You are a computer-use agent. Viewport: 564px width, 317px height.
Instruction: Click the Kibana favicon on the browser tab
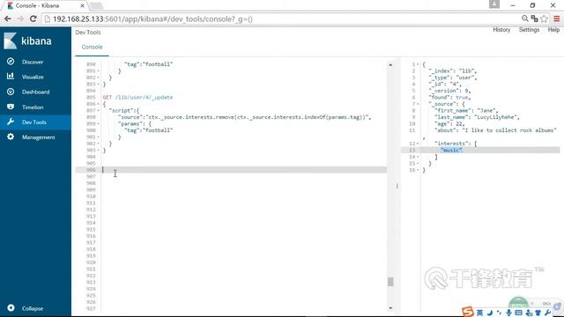click(10, 6)
